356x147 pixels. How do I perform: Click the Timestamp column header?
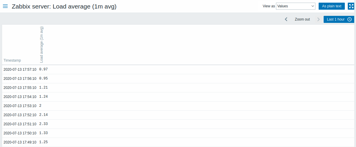(12, 60)
